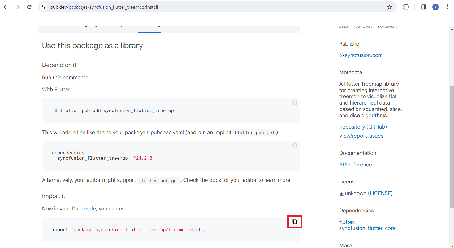454x248 pixels.
Task: Open the flutter dependency link
Action: click(x=347, y=222)
